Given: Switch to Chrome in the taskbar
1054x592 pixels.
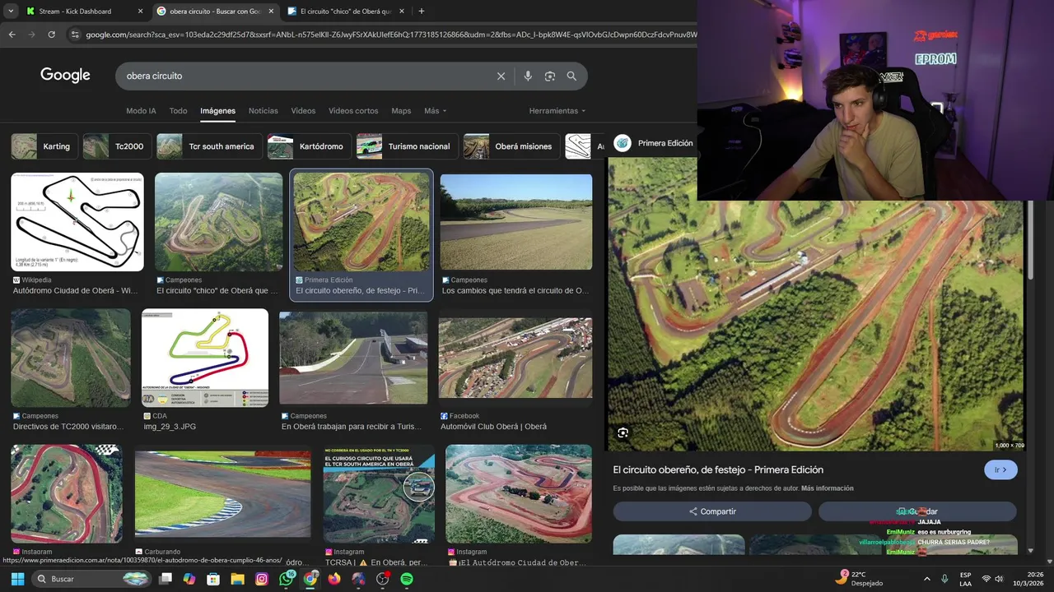Looking at the screenshot, I should 310,579.
